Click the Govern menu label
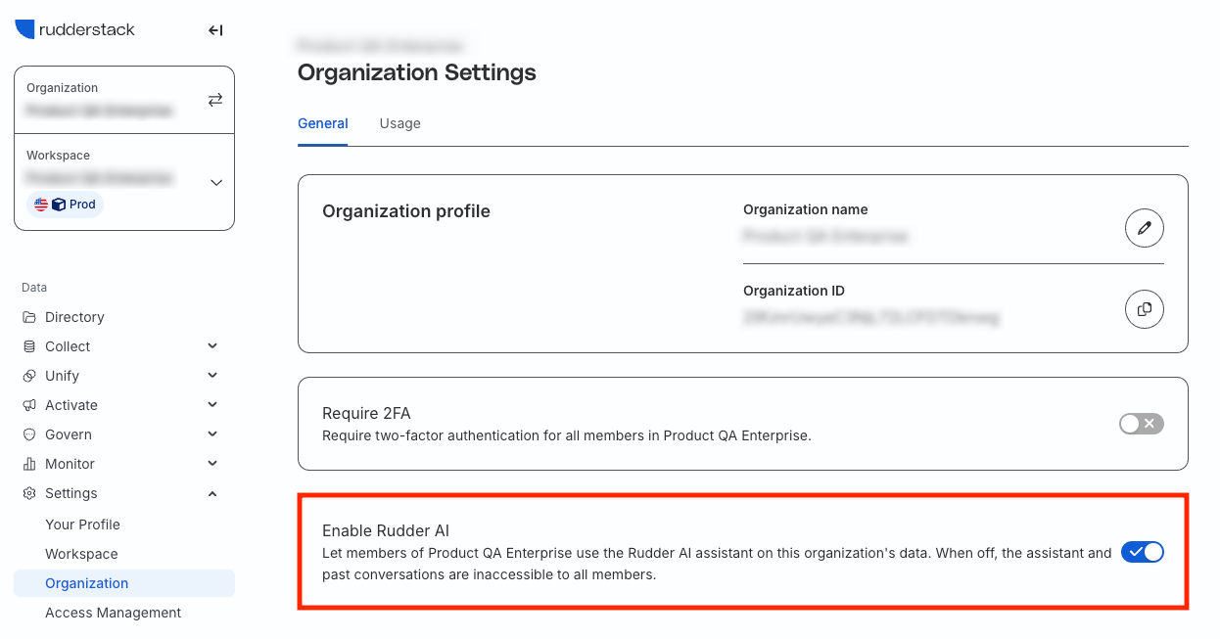The height and width of the screenshot is (639, 1220). tap(69, 434)
